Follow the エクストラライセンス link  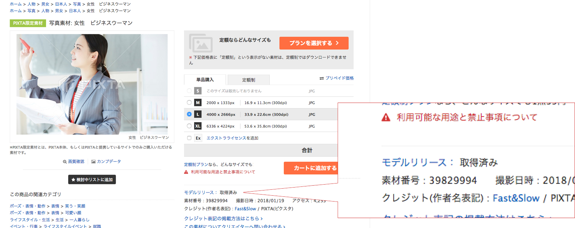point(226,138)
